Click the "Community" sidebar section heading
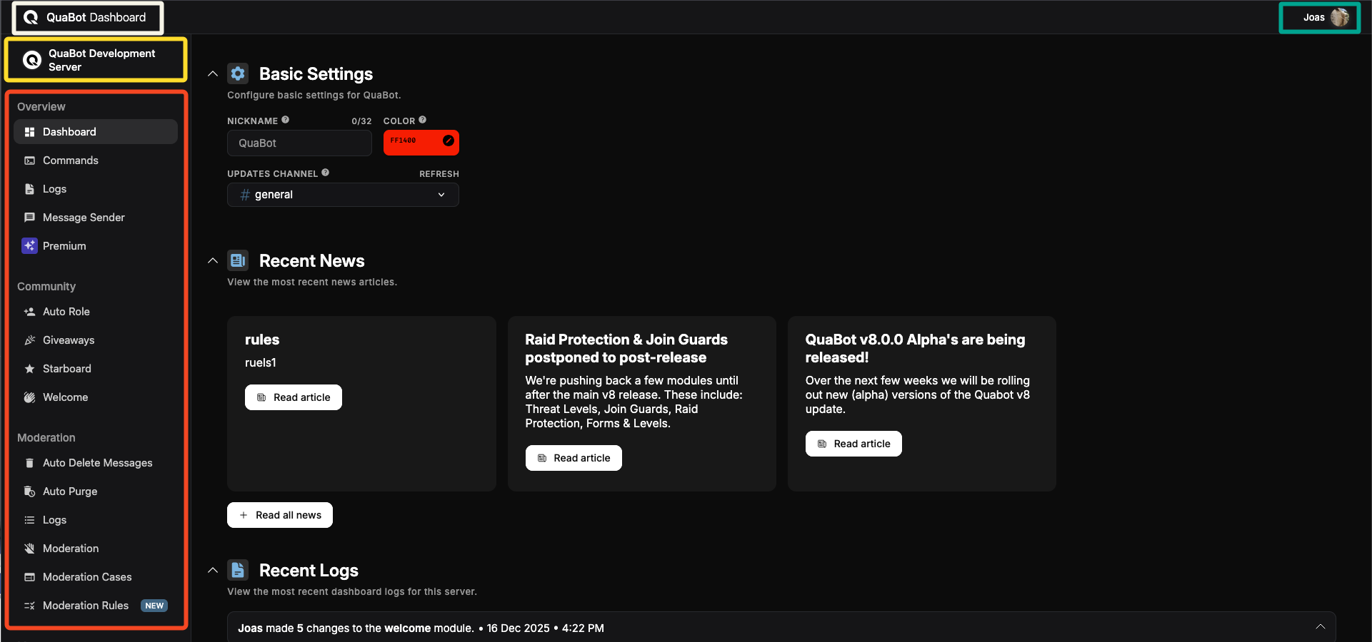 [46, 287]
